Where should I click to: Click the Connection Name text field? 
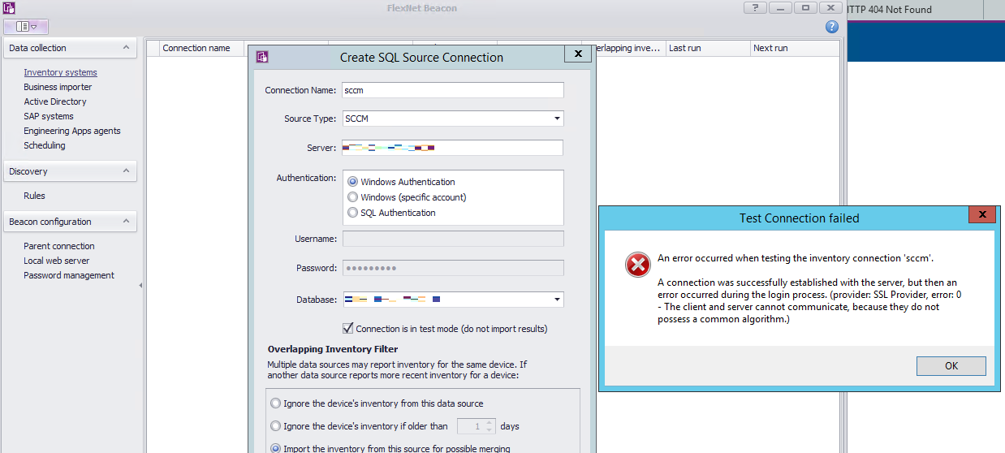coord(452,90)
